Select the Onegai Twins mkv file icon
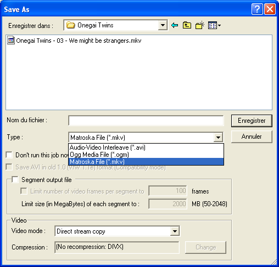Viewport: 279px width, 267px height. (x=11, y=41)
